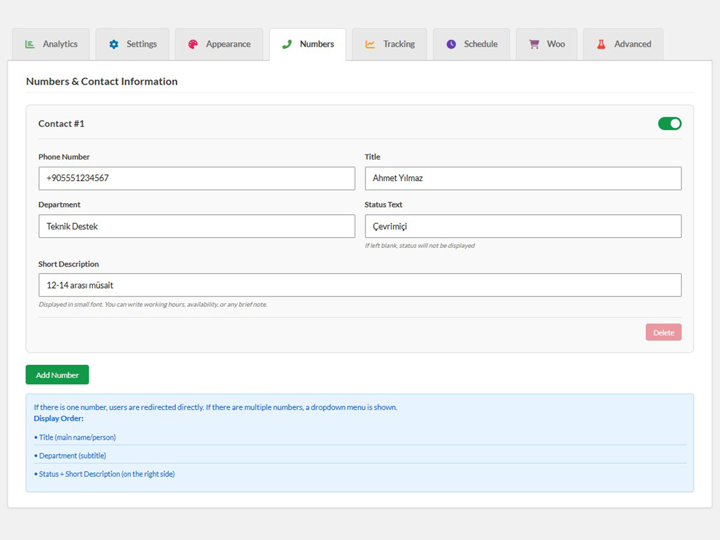Click the Schedule clock icon
Screen dimensions: 720x540
[x=451, y=44]
